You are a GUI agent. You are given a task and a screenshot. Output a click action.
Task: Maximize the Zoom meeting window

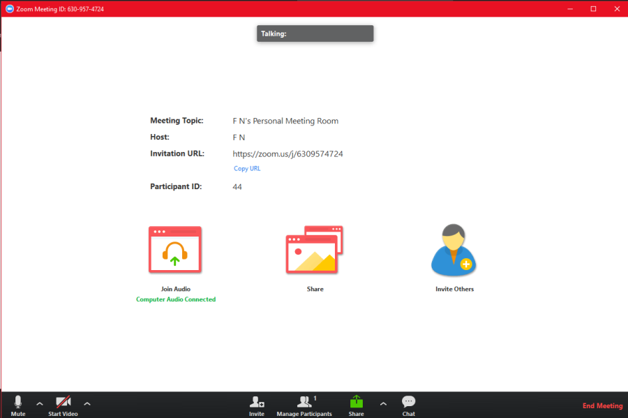pyautogui.click(x=593, y=9)
